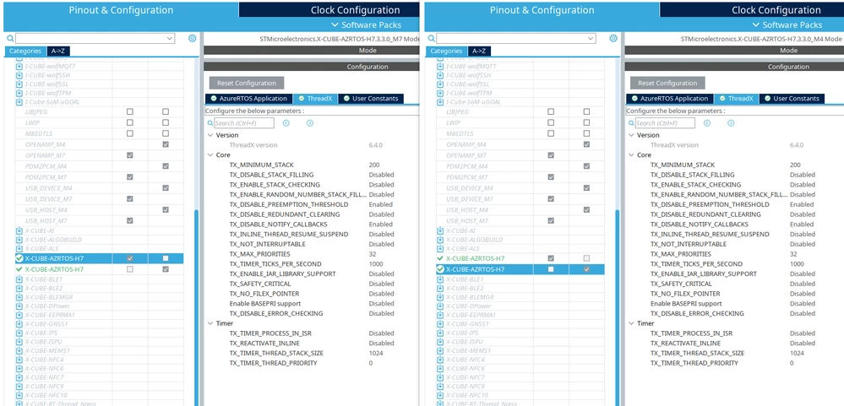This screenshot has width=844, height=406.
Task: Select Pinout & Configuration tab, M4 Mode window
Action: (542, 10)
